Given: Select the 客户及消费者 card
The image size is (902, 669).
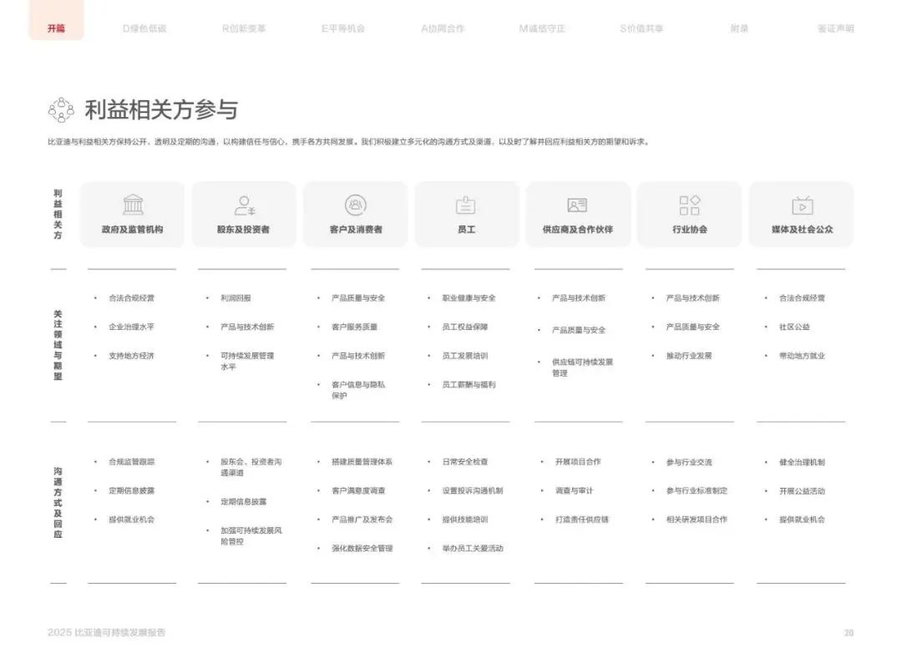Looking at the screenshot, I should 356,215.
